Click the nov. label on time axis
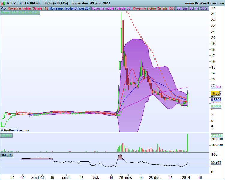This screenshot has width=225, height=180. click(128, 178)
